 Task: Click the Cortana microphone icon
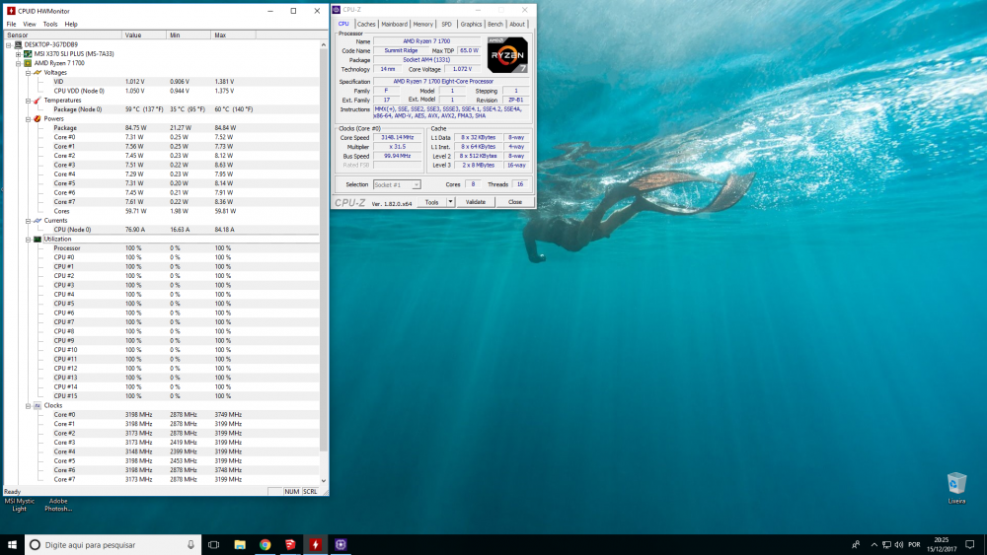coord(190,544)
